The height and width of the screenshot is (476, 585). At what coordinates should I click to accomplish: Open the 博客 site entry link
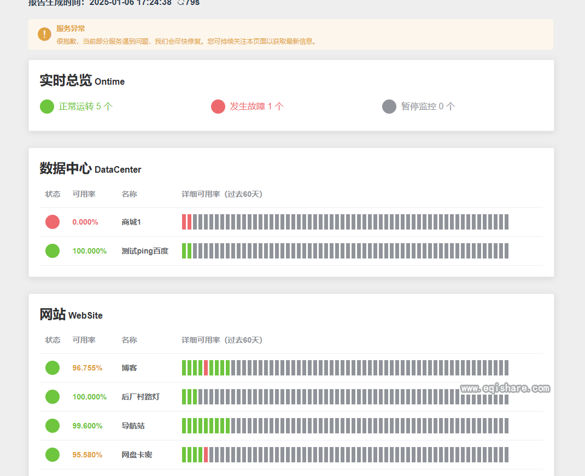129,368
